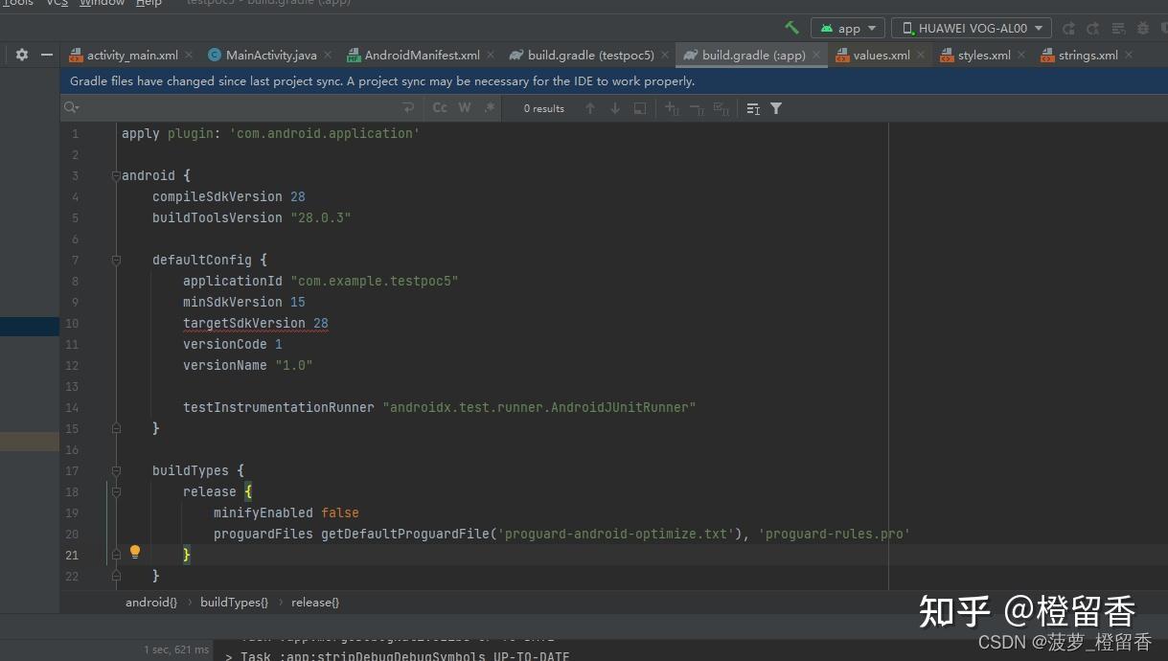Open the project panel settings gear

[x=22, y=56]
